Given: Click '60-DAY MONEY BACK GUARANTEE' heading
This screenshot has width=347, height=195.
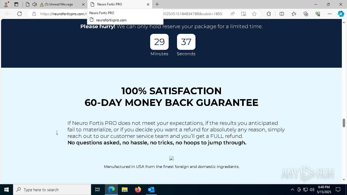Looking at the screenshot, I should pos(171,103).
